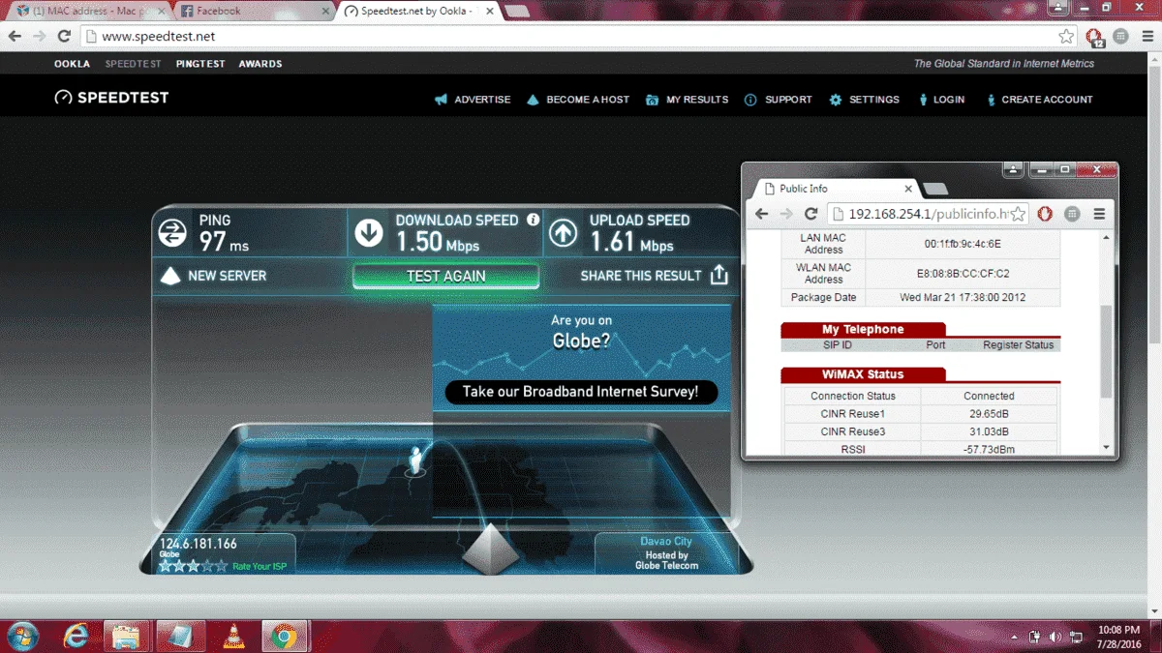The width and height of the screenshot is (1162, 653).
Task: Open MY RESULTS
Action: (688, 100)
